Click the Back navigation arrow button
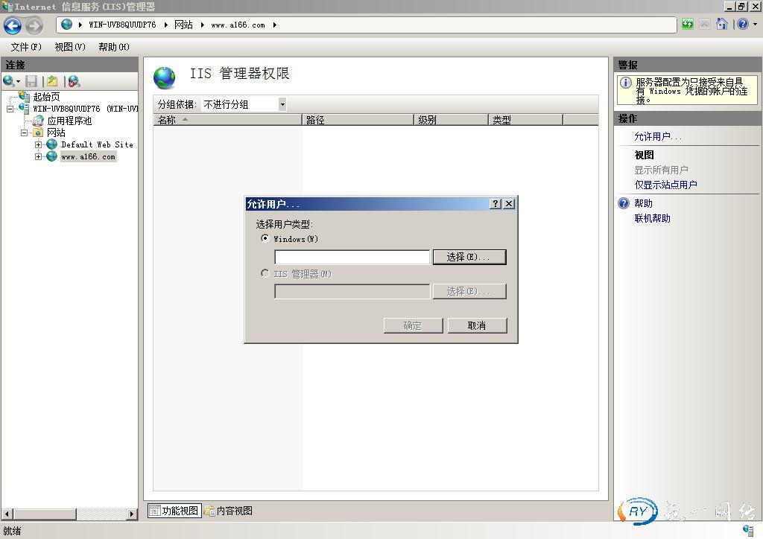 pos(13,25)
